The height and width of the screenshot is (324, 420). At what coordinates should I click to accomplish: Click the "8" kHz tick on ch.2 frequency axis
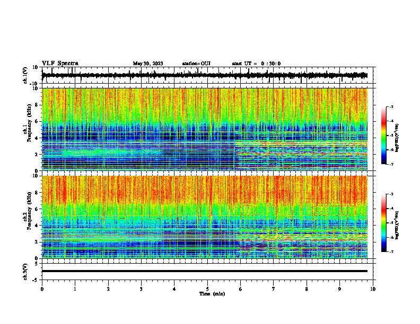pos(37,192)
